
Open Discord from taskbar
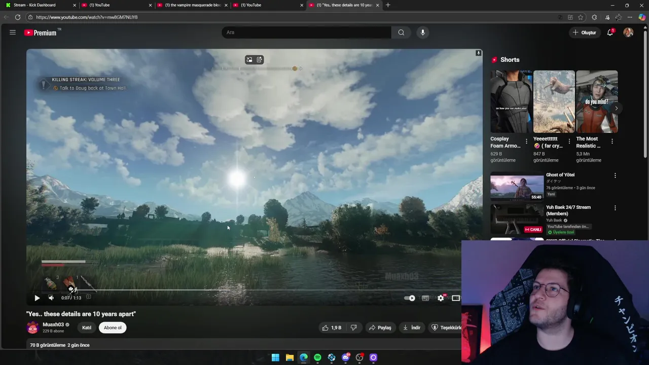346,357
